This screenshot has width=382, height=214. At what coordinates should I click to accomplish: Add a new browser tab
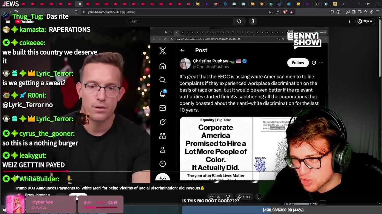coord(344,4)
